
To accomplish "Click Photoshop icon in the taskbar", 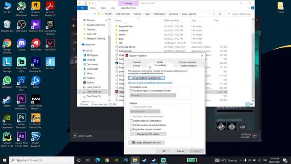I will coord(125,160).
